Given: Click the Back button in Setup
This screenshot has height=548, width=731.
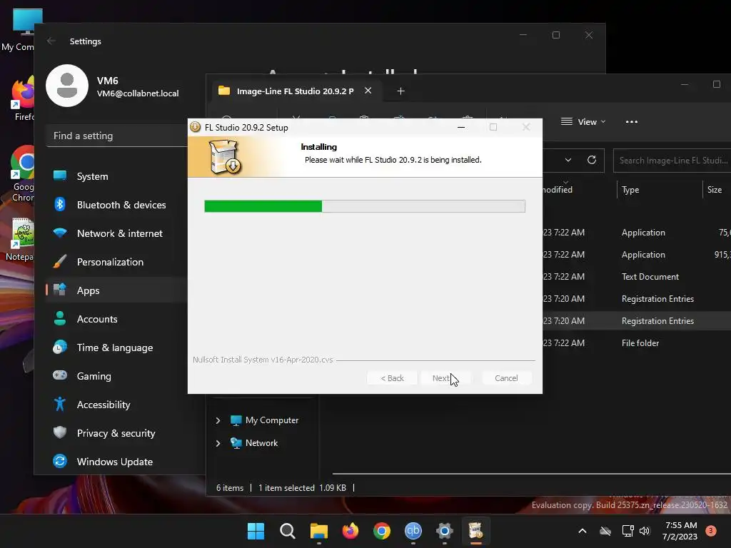Looking at the screenshot, I should point(392,378).
